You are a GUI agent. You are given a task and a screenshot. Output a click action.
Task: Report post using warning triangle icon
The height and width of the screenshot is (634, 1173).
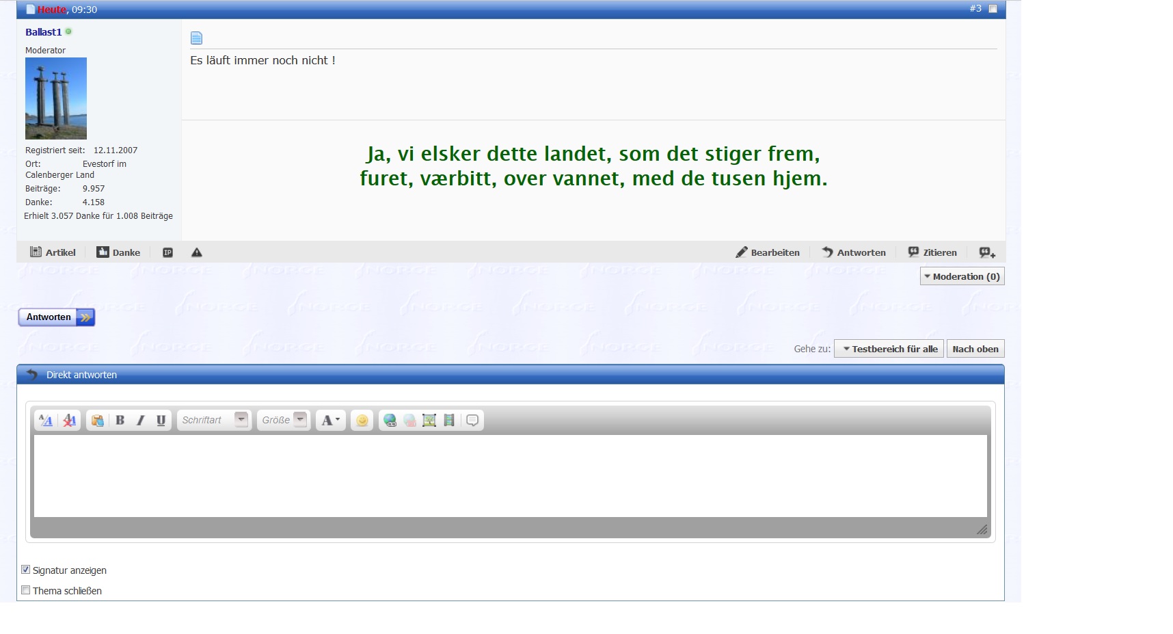pos(197,252)
